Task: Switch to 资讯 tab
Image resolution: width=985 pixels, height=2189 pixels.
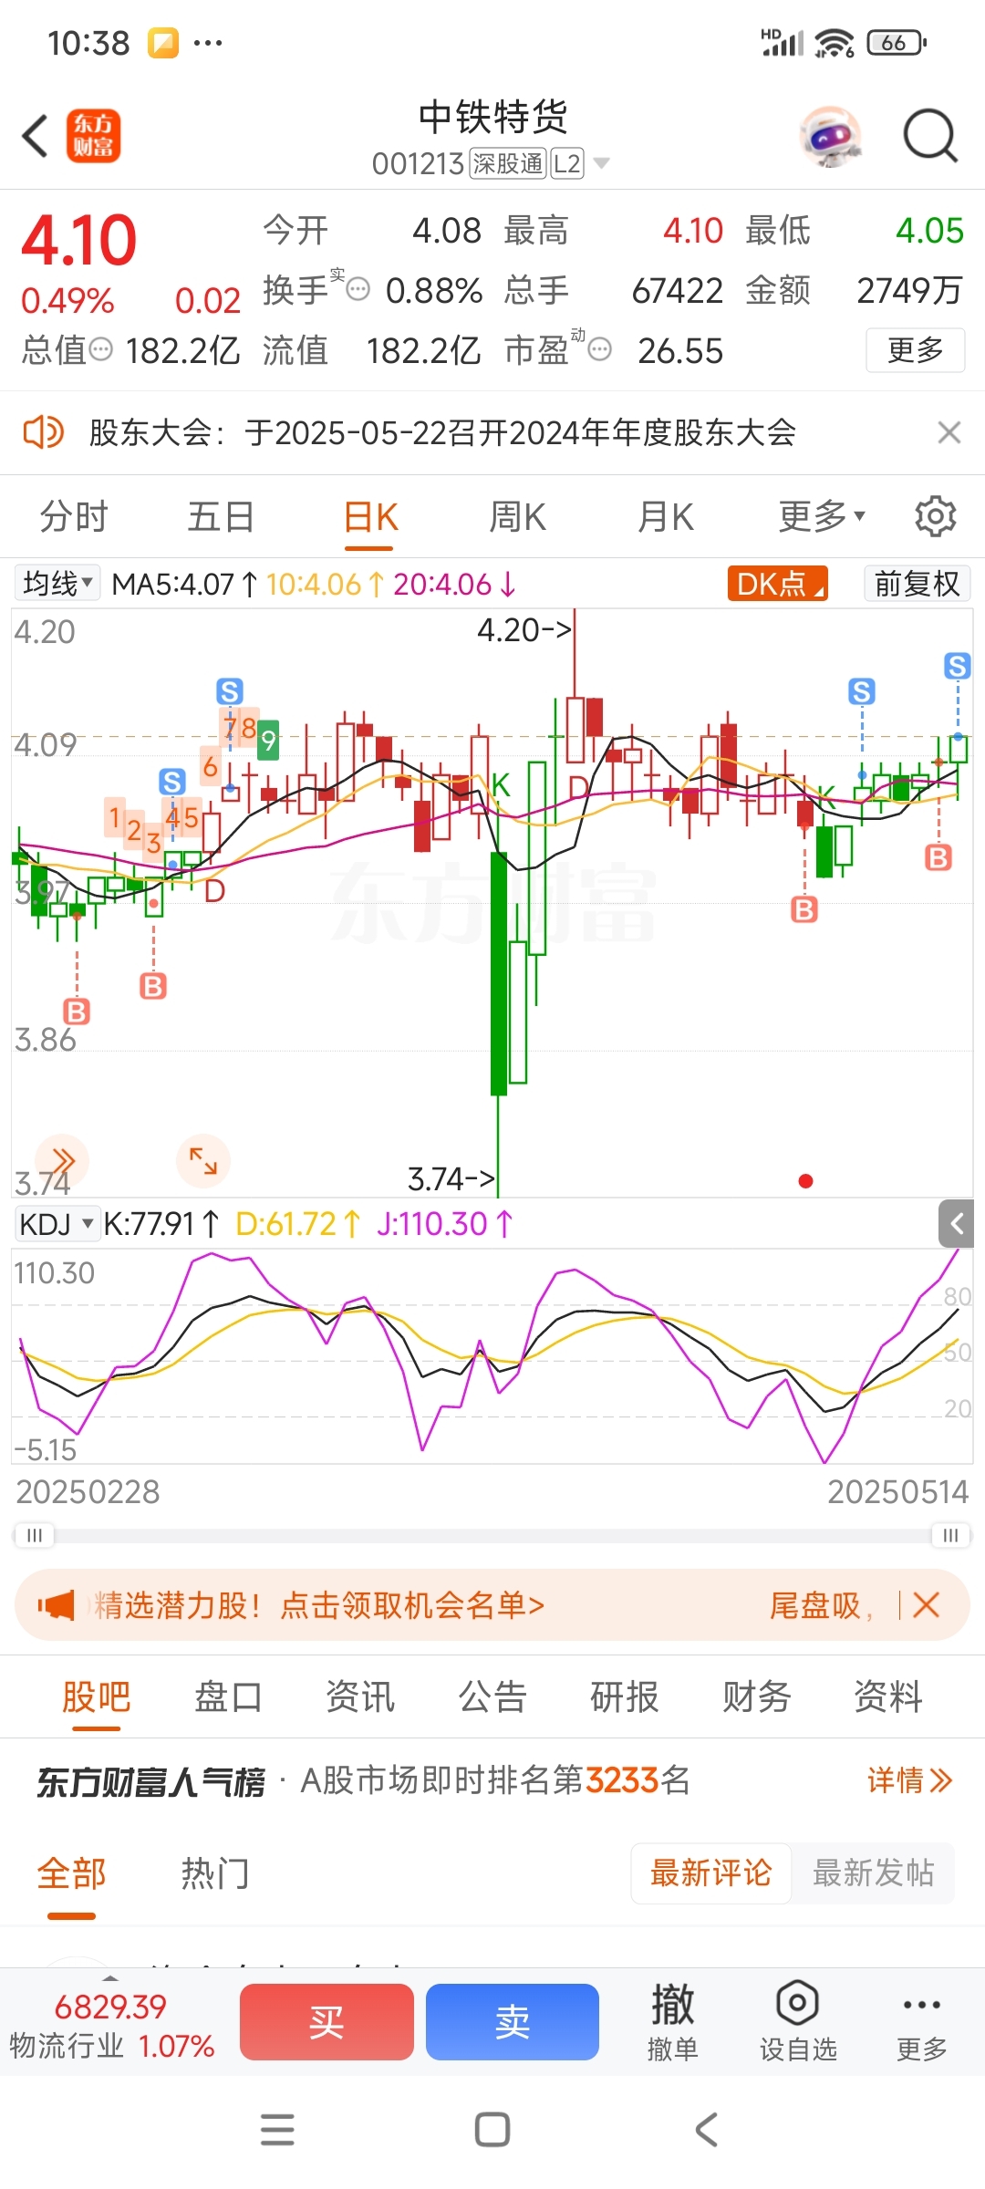Action: click(x=360, y=1696)
